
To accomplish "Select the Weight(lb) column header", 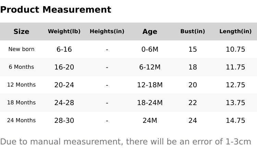I will 64,31.
